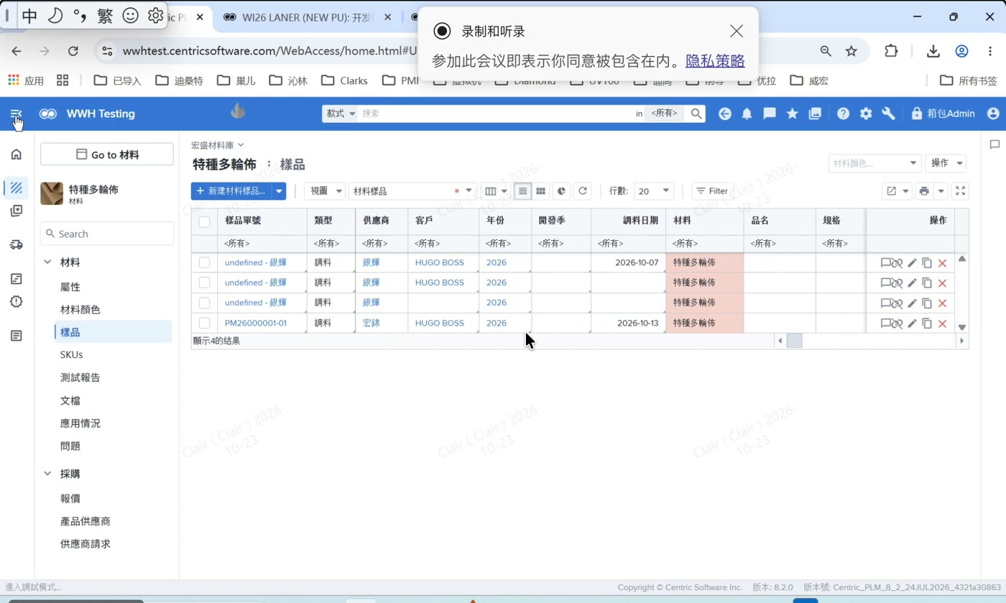Open 材料顏色 in the sidebar
1006x603 pixels.
pyautogui.click(x=80, y=310)
